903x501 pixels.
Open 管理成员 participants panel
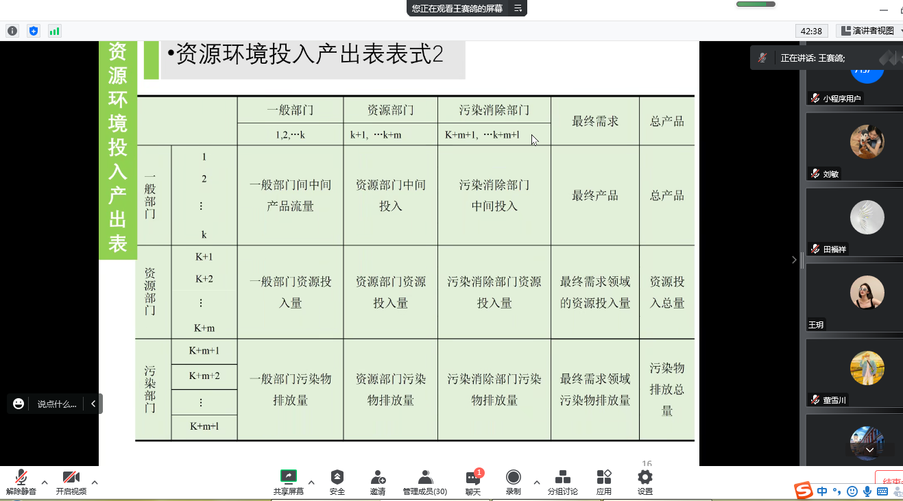click(425, 482)
